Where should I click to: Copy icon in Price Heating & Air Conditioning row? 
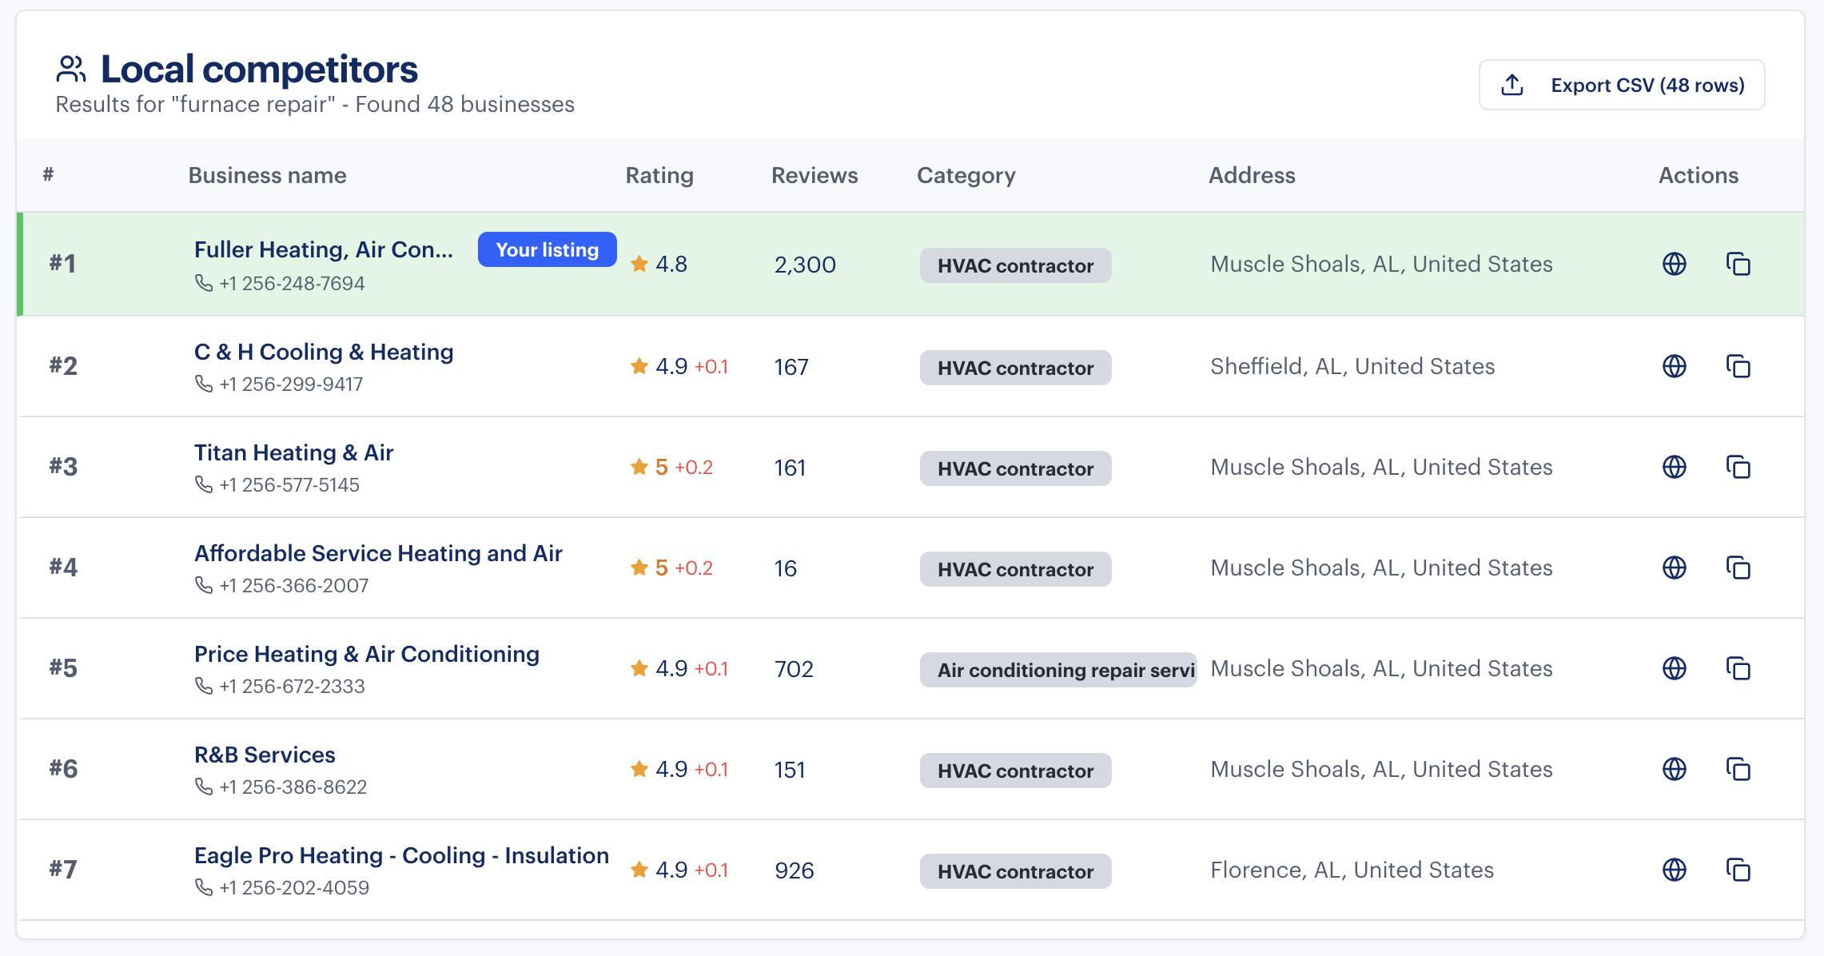[1738, 668]
